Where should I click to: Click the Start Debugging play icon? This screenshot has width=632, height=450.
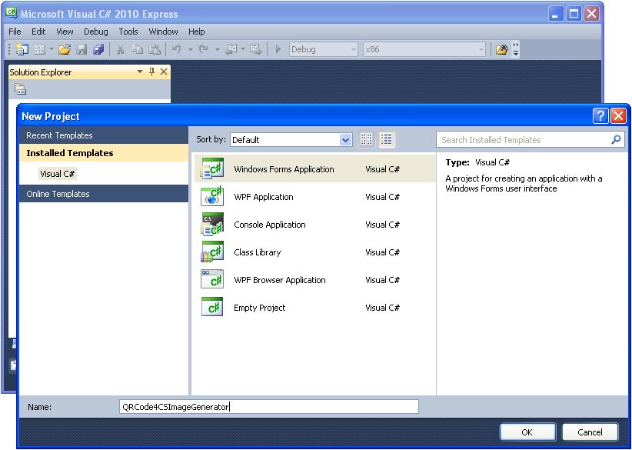click(x=278, y=49)
